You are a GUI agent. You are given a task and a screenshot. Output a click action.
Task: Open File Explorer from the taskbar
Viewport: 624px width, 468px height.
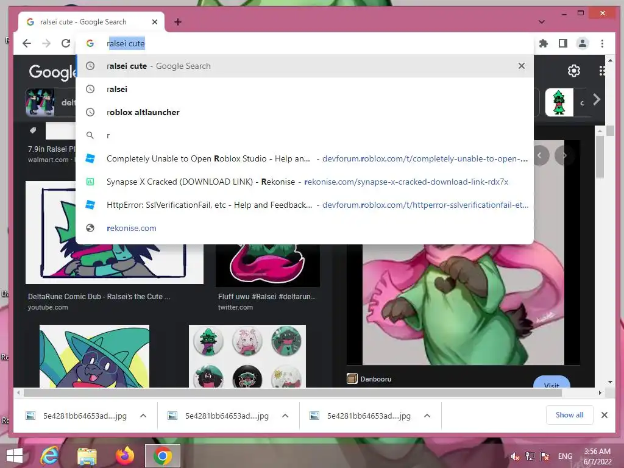click(x=87, y=456)
